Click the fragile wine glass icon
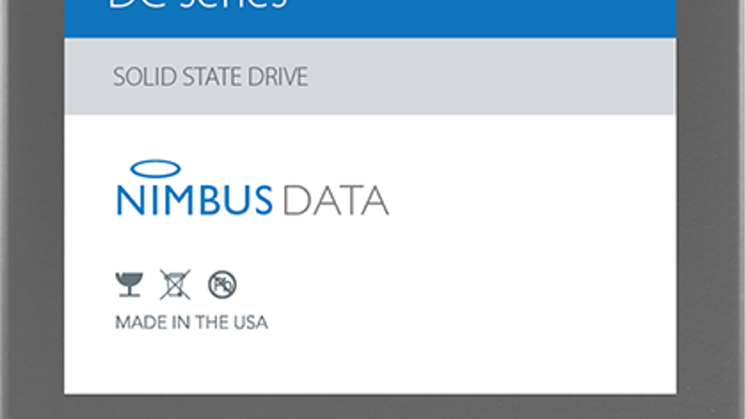 [x=129, y=284]
